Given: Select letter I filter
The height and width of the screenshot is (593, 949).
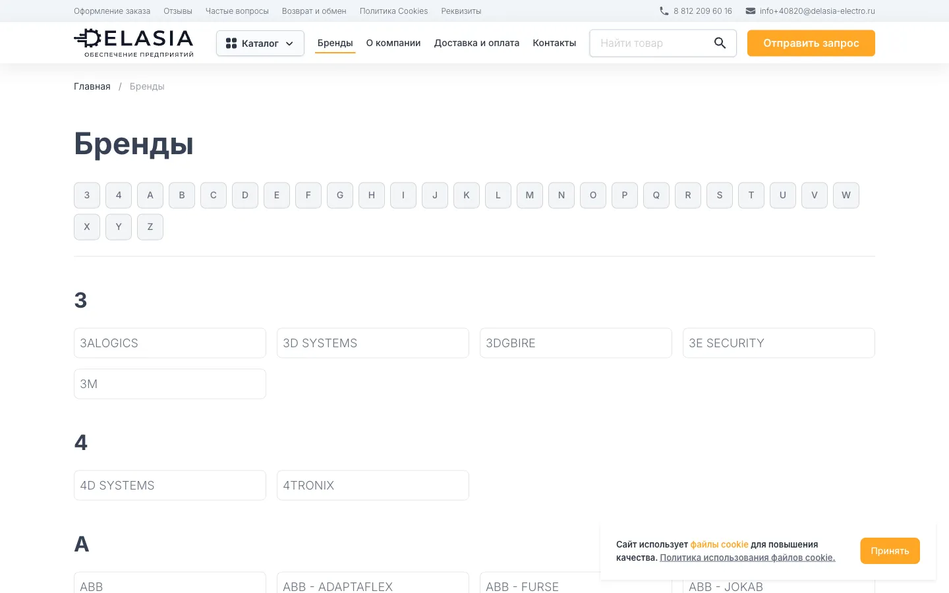Looking at the screenshot, I should coord(403,195).
